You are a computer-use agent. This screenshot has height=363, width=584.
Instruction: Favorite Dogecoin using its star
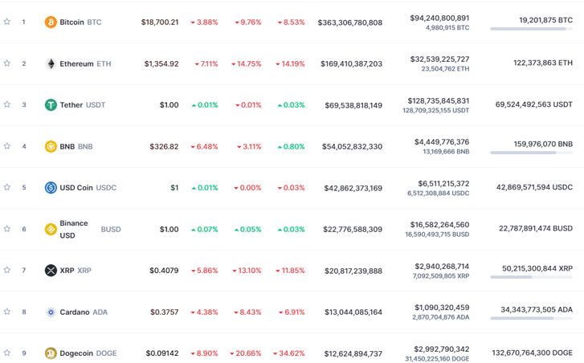tap(7, 353)
